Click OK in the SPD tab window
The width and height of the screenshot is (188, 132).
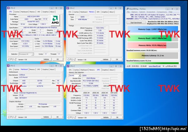click(x=117, y=117)
